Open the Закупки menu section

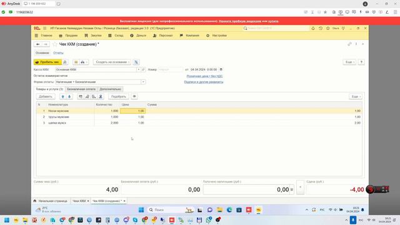pos(93,36)
